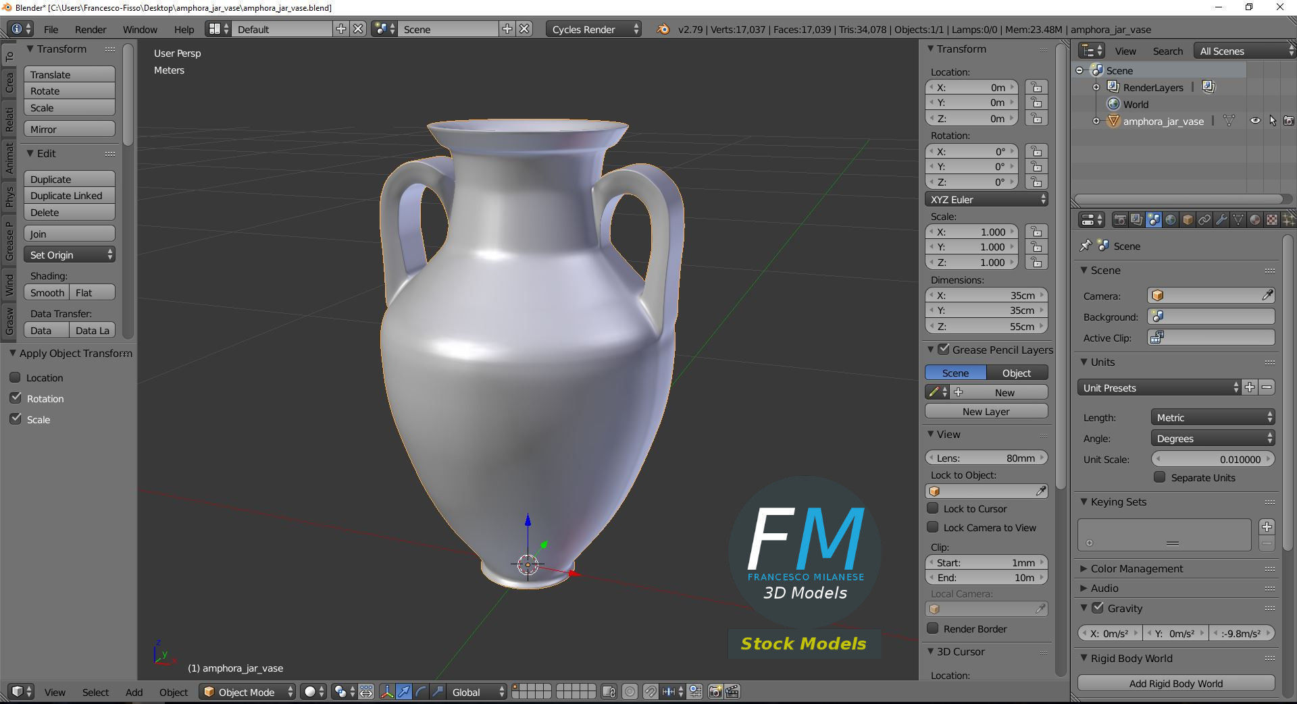Image resolution: width=1297 pixels, height=704 pixels.
Task: Select the Scene properties tab icon
Action: point(1154,219)
